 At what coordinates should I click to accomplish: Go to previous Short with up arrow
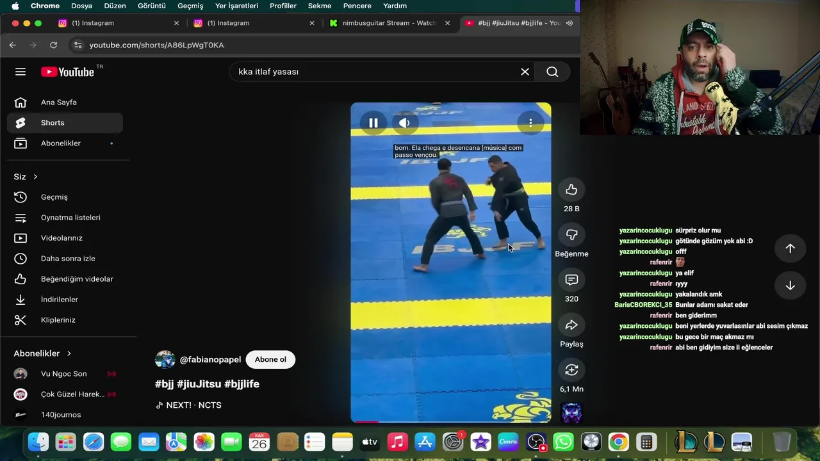coord(790,248)
